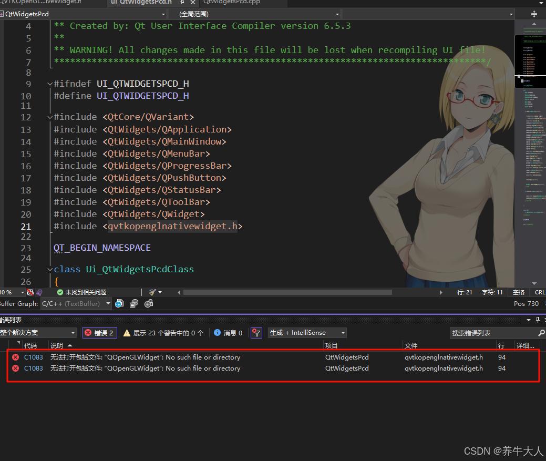
Task: Toggle the 错误 2 errors filter
Action: coord(99,333)
